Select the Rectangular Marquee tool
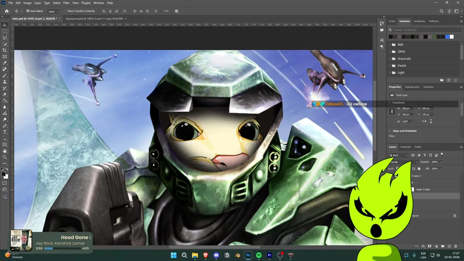 coord(5,32)
